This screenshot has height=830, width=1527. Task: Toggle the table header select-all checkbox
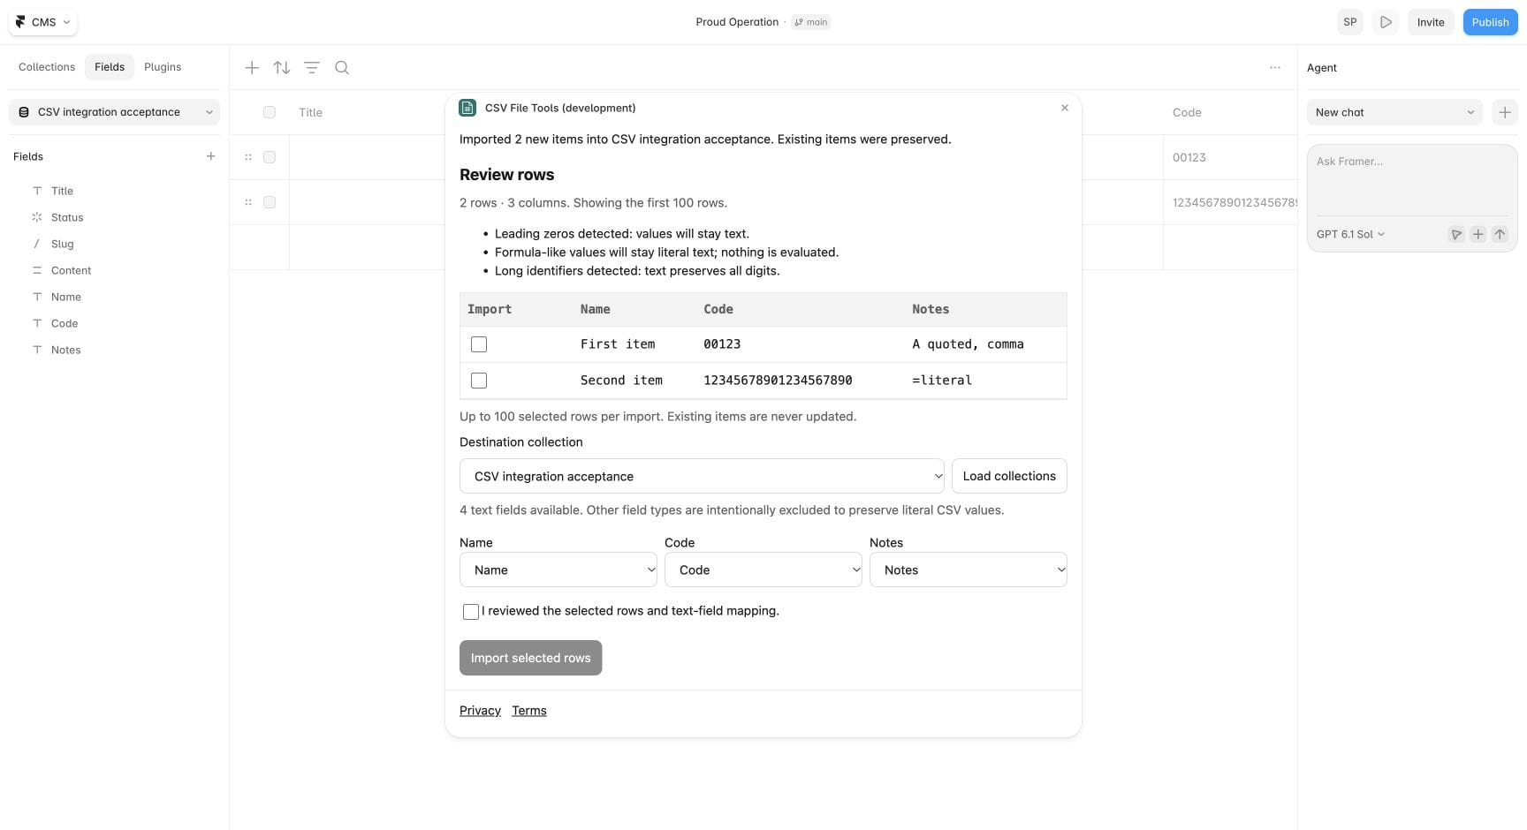[x=270, y=112]
